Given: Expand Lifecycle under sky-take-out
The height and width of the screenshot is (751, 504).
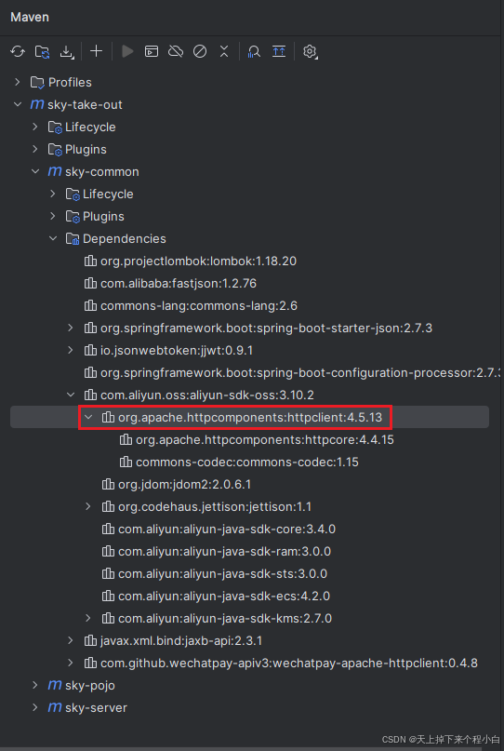Looking at the screenshot, I should click(x=35, y=127).
